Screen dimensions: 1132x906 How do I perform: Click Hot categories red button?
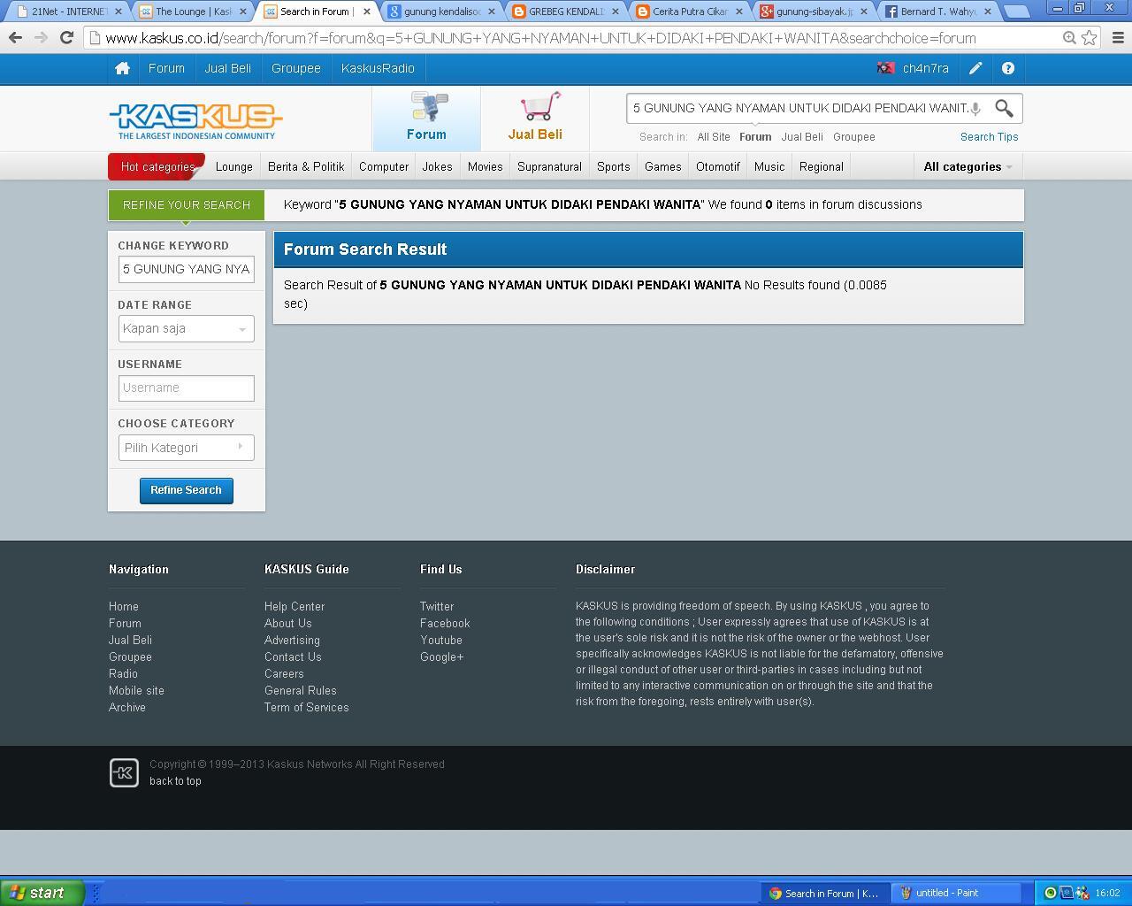(157, 166)
